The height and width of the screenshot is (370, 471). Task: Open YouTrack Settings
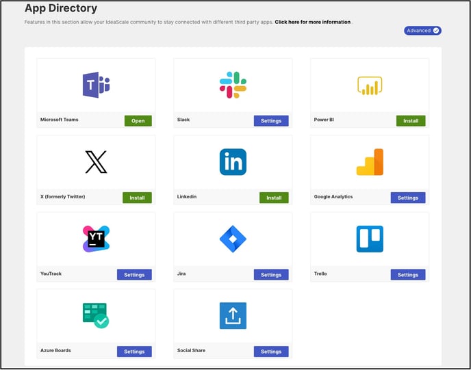[x=134, y=274]
